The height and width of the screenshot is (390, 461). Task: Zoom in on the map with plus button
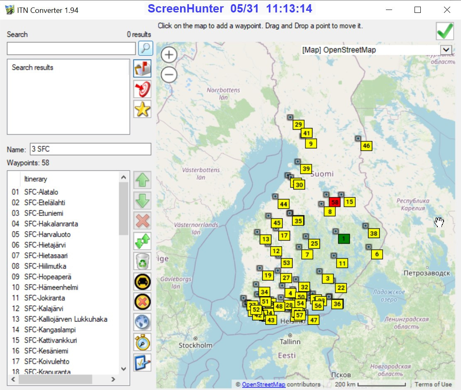[169, 55]
